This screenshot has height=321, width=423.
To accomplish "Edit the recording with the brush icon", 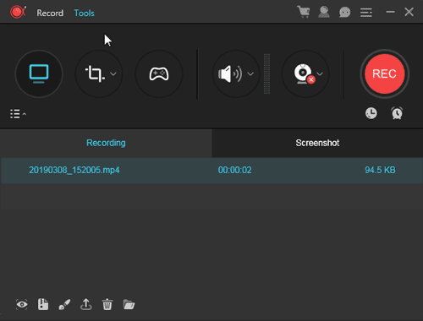I will (64, 304).
